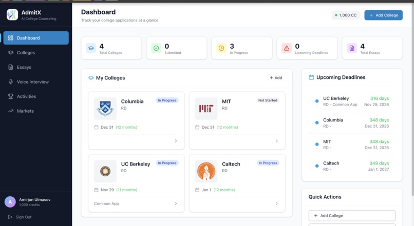
Task: Click the MIT card calendar icon
Action: coord(197,127)
